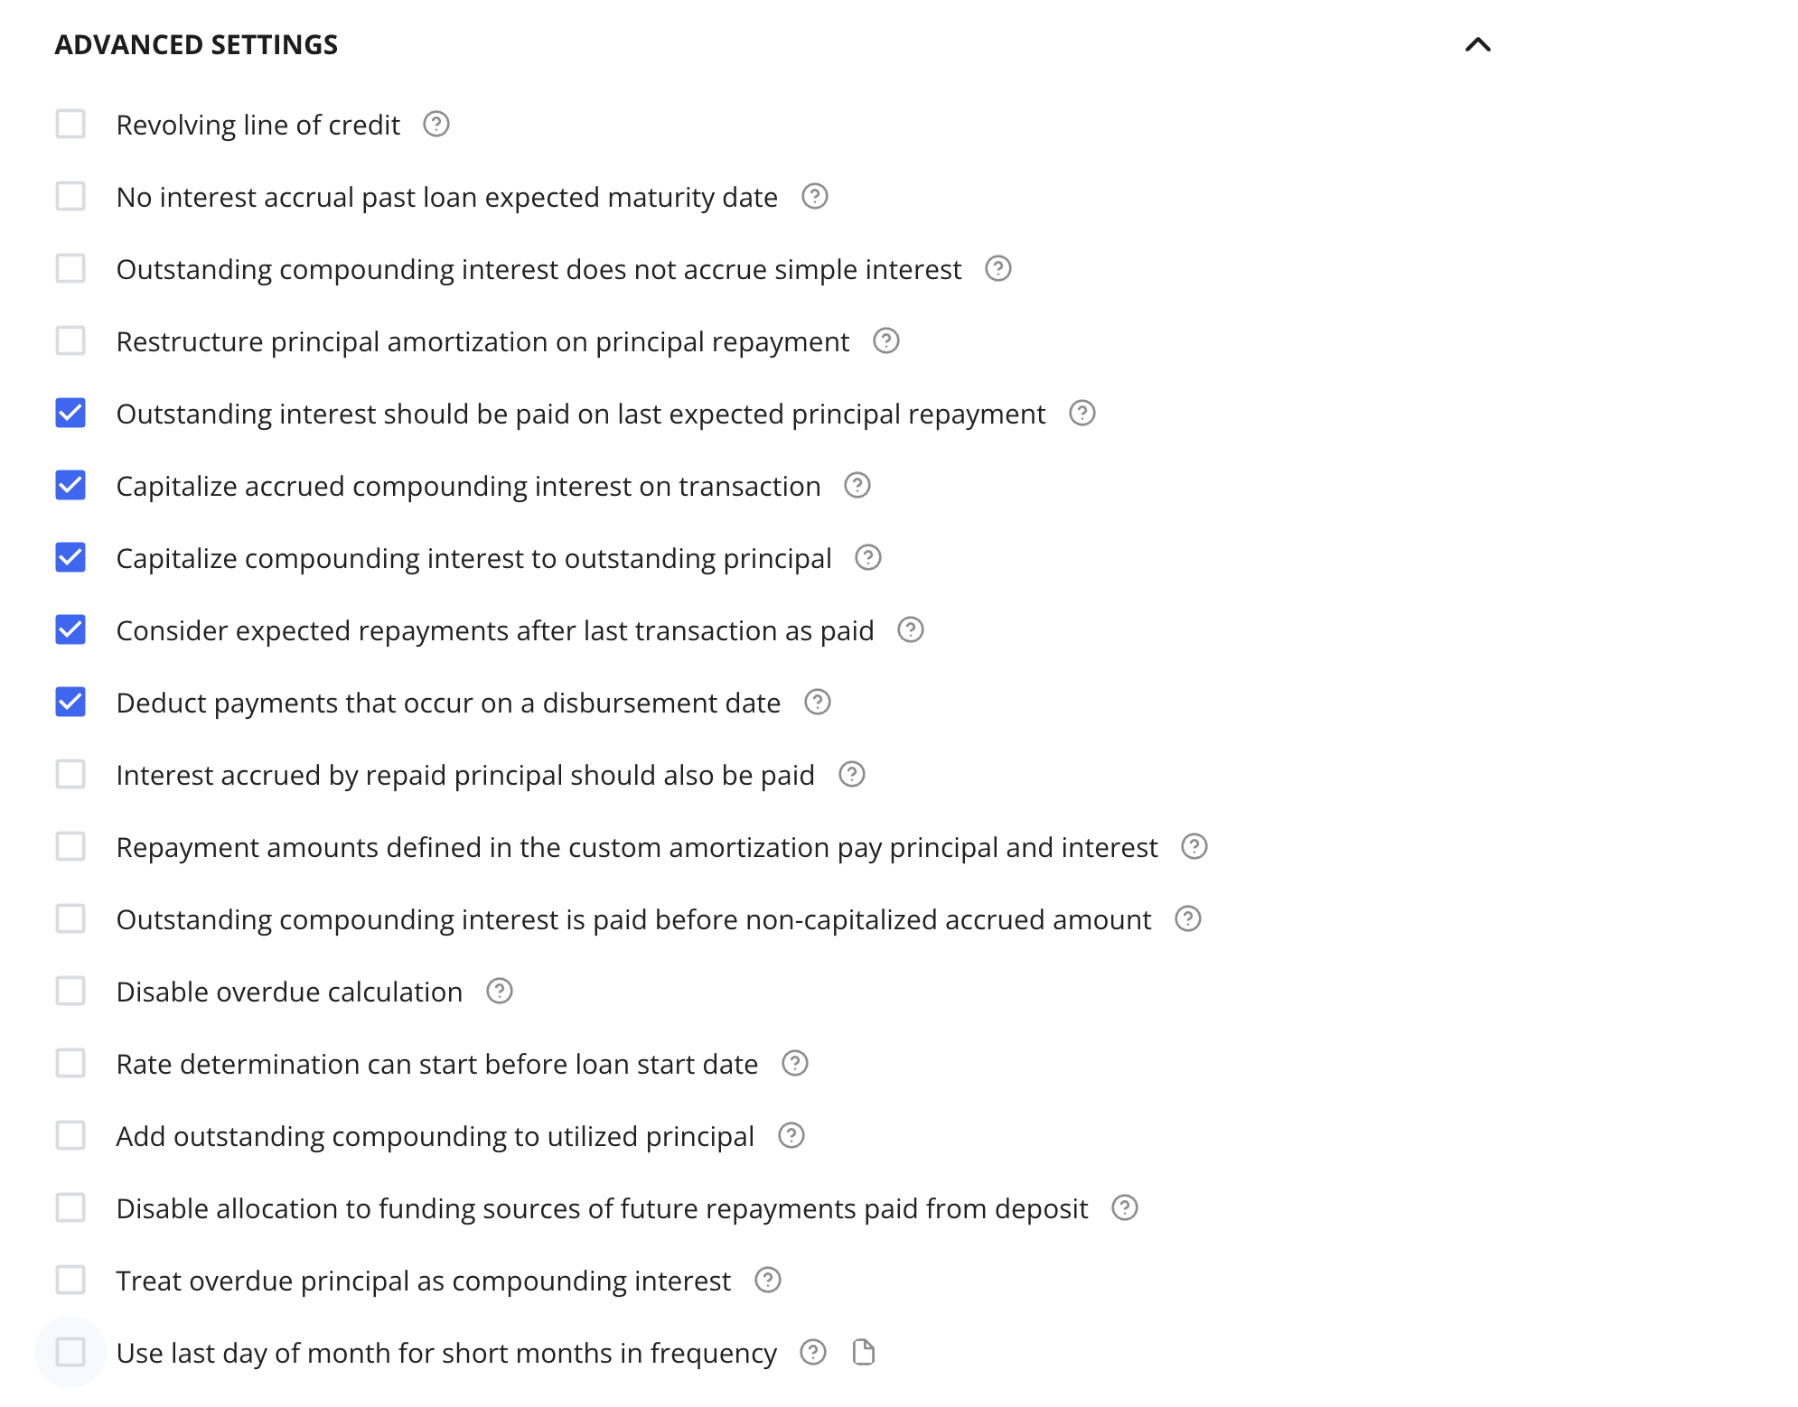The image size is (1798, 1407).
Task: Open help icon beside Revolving line of credit
Action: coord(436,124)
